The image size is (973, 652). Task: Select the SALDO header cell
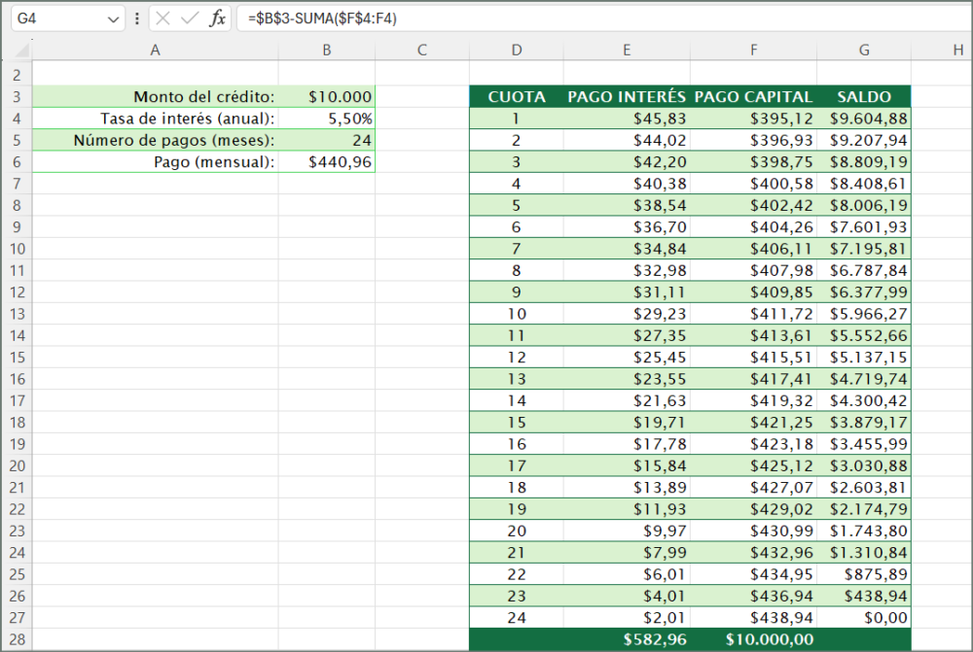pos(864,96)
